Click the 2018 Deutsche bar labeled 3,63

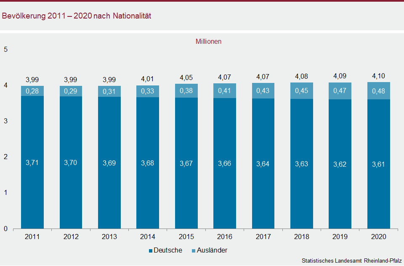(302, 164)
